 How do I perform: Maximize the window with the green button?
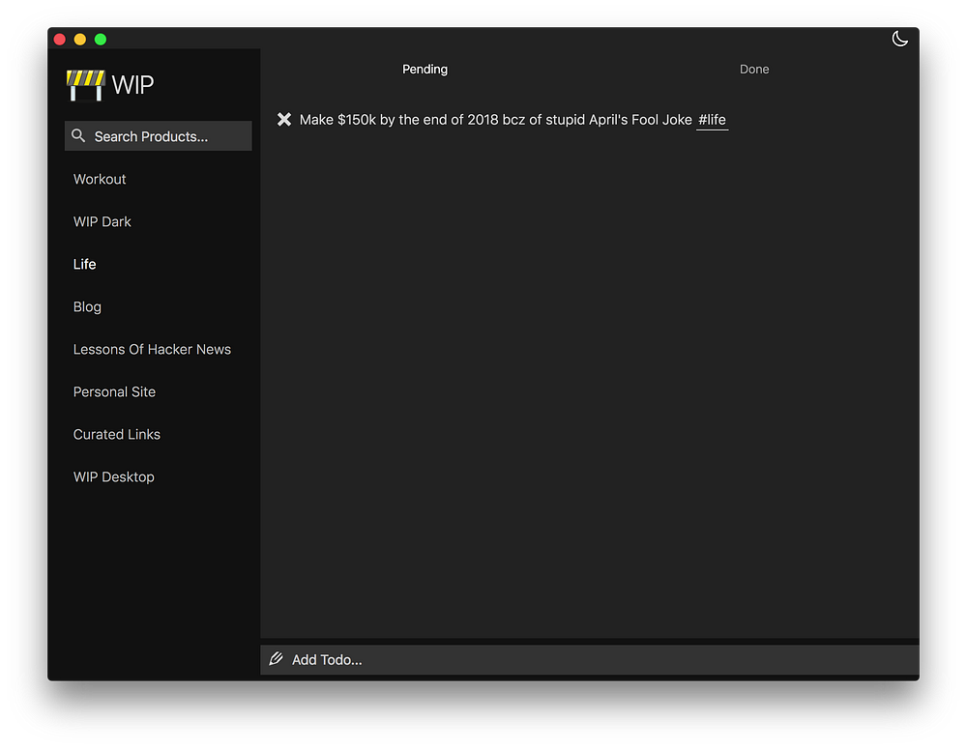coord(101,40)
